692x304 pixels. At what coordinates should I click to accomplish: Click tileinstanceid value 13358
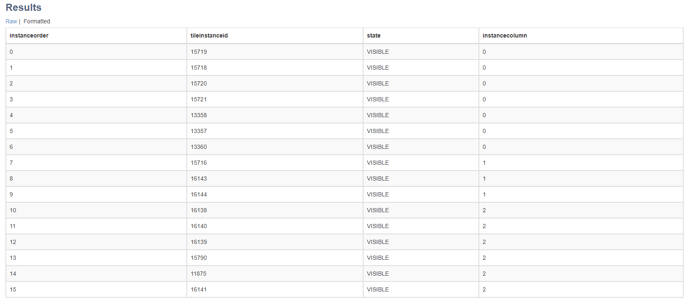pyautogui.click(x=198, y=115)
